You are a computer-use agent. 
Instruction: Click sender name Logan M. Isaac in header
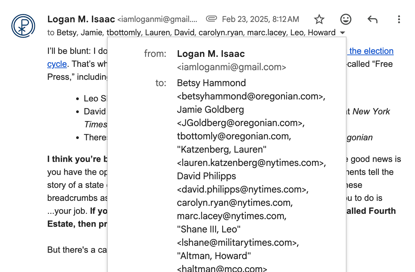tap(81, 19)
